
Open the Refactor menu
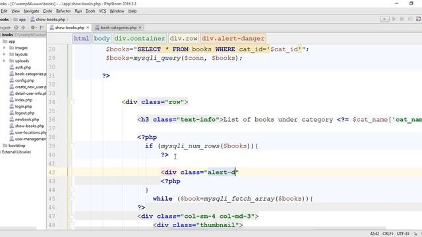pos(63,11)
